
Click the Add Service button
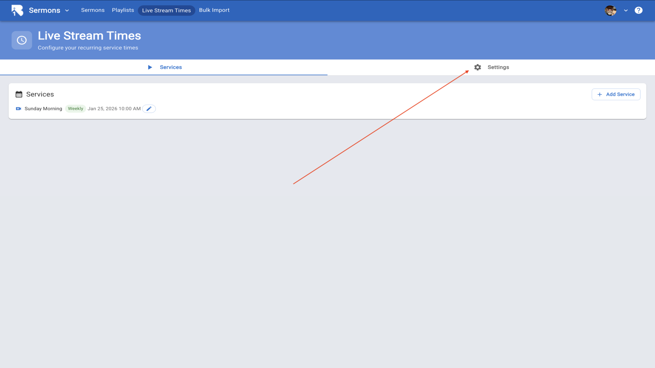coord(616,94)
